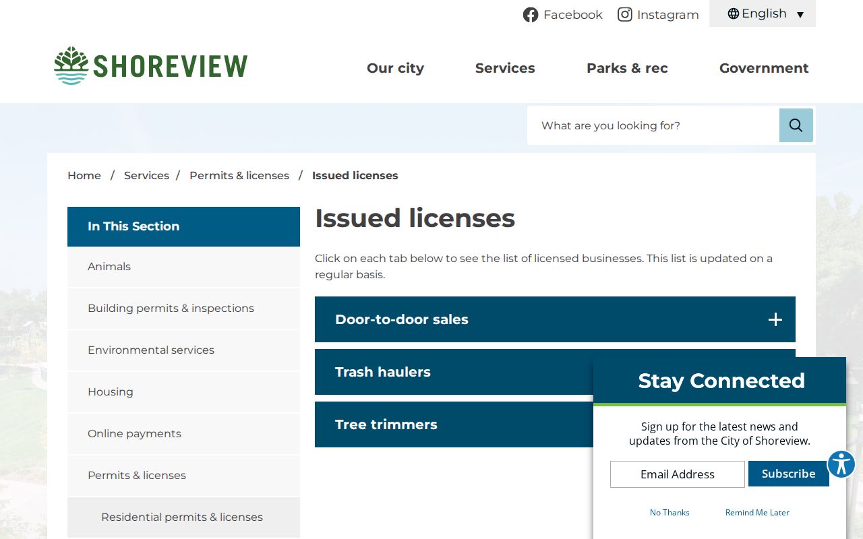Go to Permits & licenses breadcrumb

tap(239, 175)
